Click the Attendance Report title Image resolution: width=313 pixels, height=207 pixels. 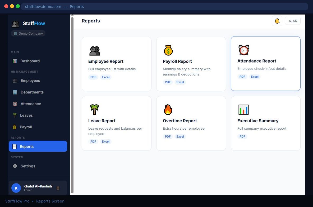click(257, 61)
